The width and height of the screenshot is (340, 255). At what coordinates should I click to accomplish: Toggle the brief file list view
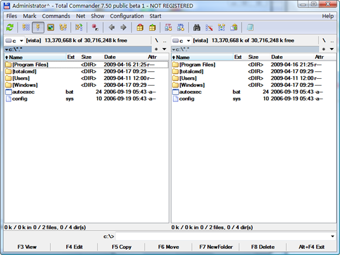(26, 27)
